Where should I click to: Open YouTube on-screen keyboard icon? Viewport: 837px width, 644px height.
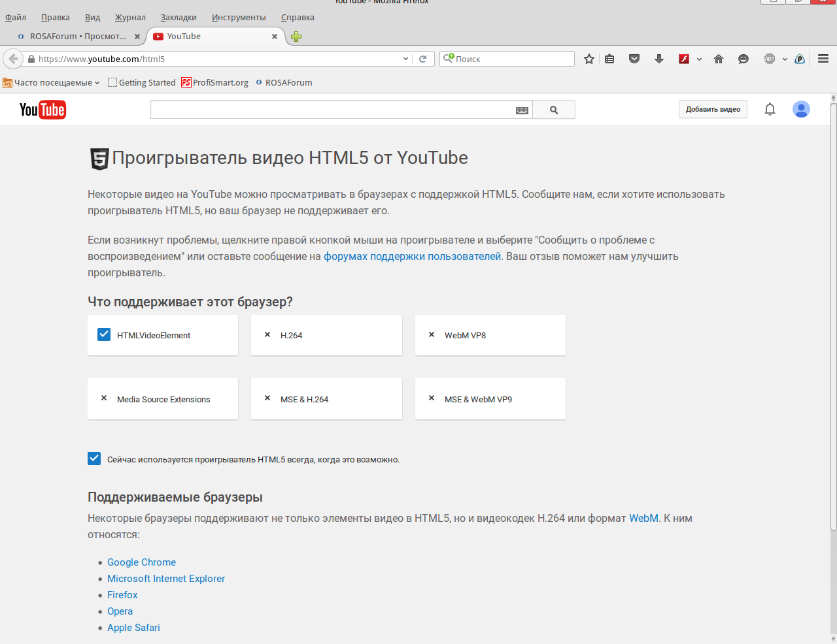tap(522, 110)
